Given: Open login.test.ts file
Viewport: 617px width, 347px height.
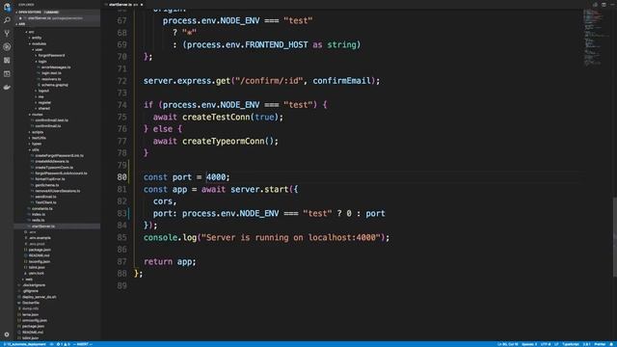Looking at the screenshot, I should coord(51,73).
